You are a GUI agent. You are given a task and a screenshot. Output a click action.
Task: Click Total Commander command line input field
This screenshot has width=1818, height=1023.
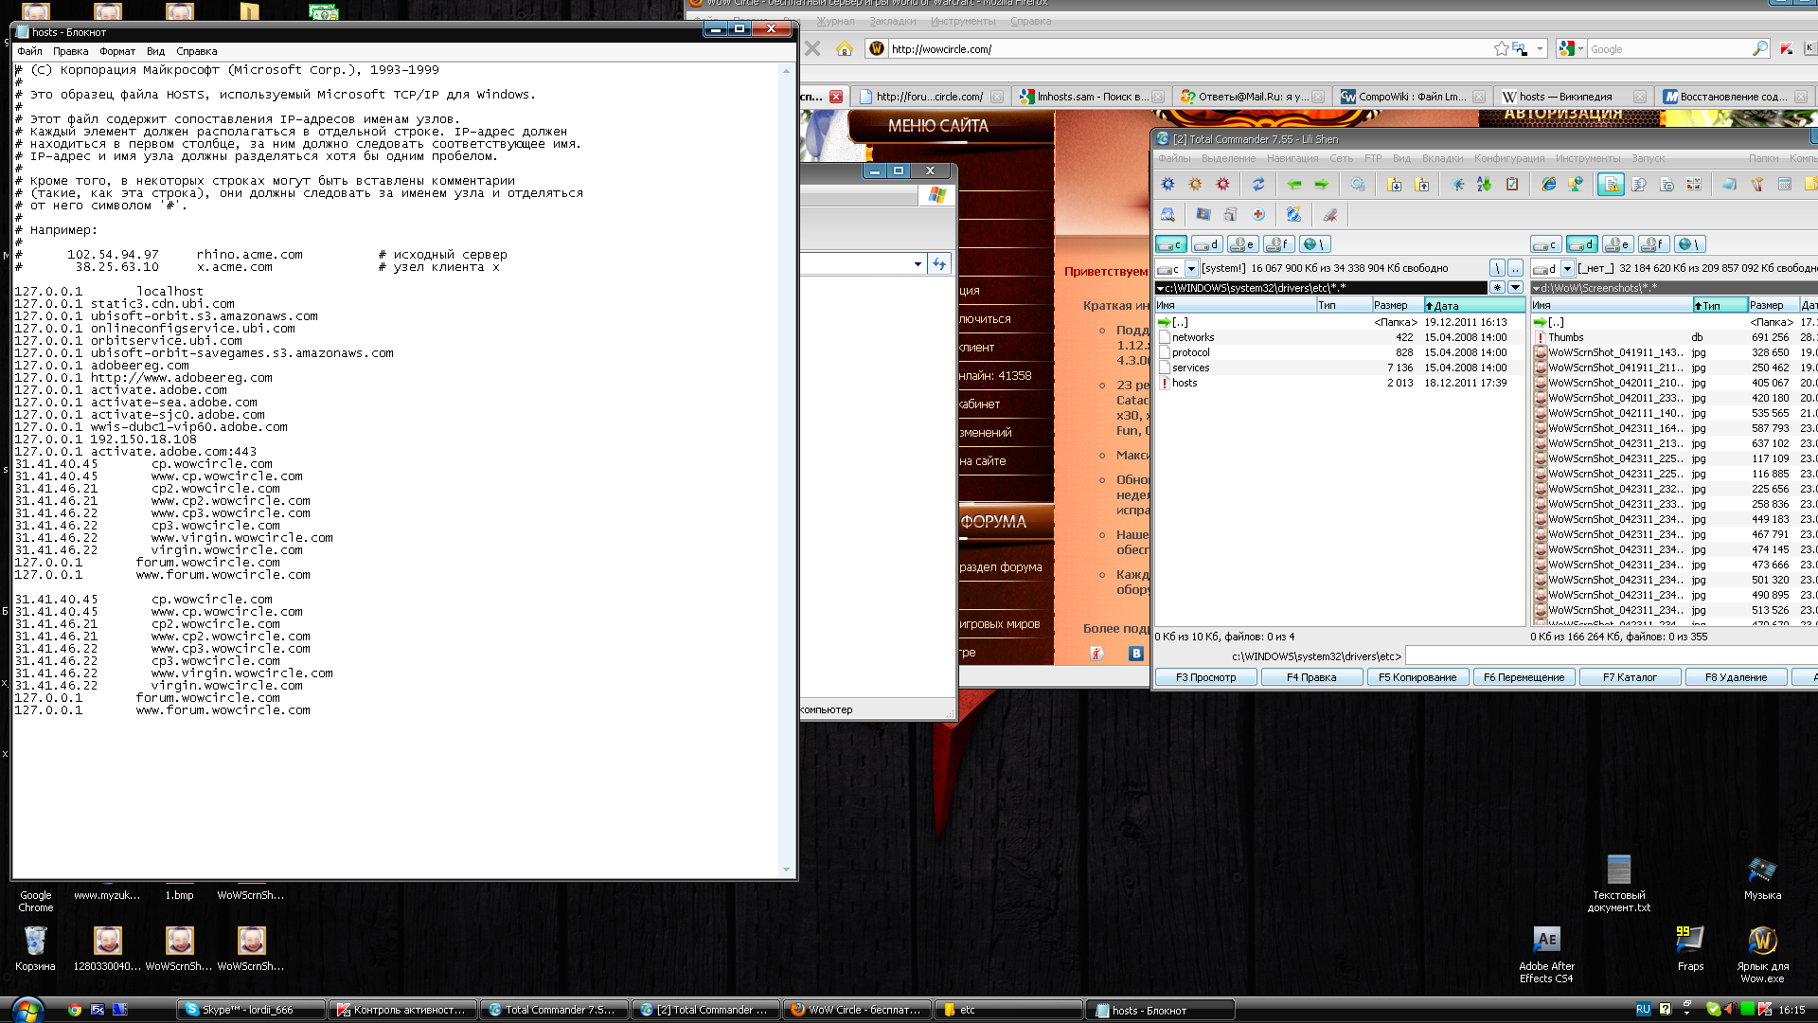tap(1610, 655)
